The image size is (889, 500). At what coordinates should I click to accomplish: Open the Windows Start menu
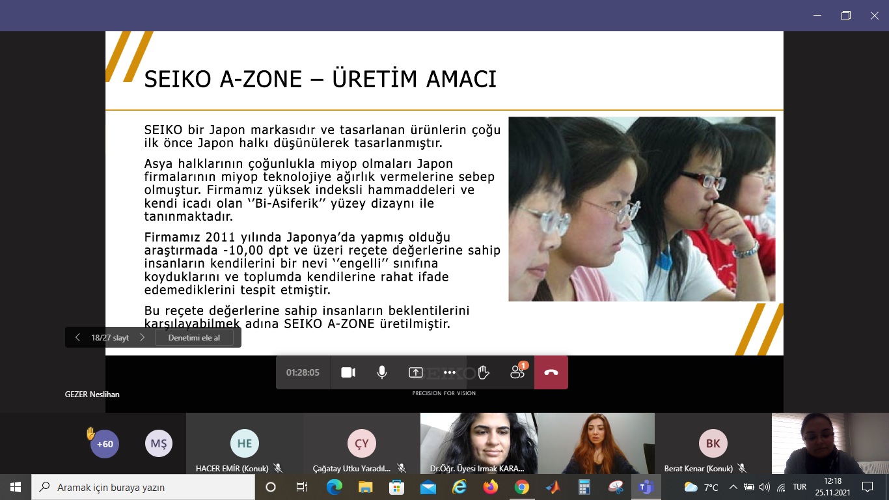(x=16, y=487)
